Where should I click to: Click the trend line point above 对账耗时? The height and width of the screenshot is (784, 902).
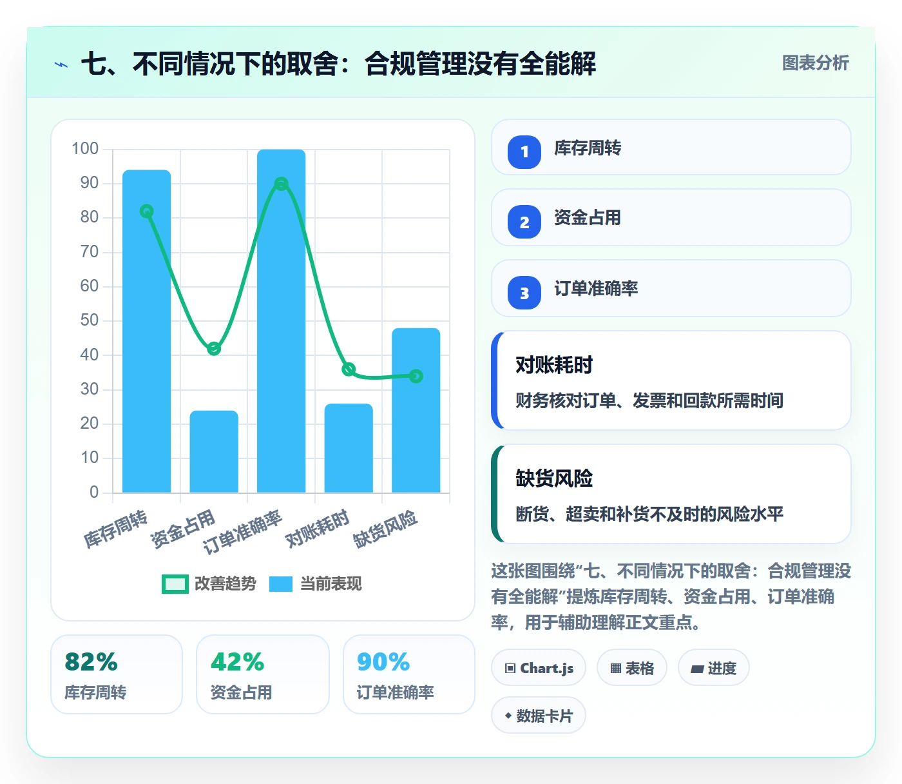click(349, 369)
